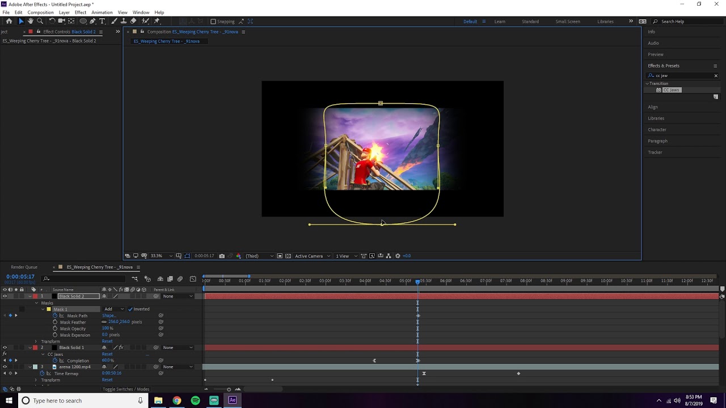This screenshot has height=408, width=726.
Task: Open the magnification ratio 33.3% dropdown
Action: (161, 256)
